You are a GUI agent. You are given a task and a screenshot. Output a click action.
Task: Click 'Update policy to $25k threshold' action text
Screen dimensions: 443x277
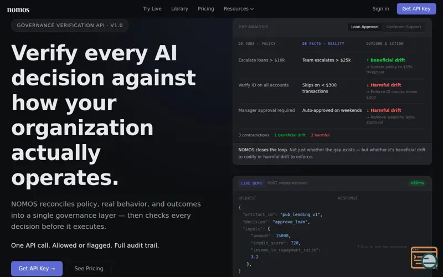pos(389,70)
